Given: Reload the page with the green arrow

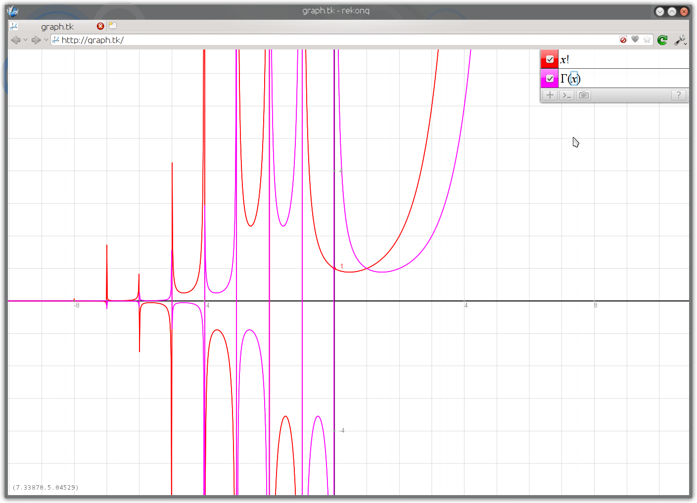Looking at the screenshot, I should pos(662,40).
